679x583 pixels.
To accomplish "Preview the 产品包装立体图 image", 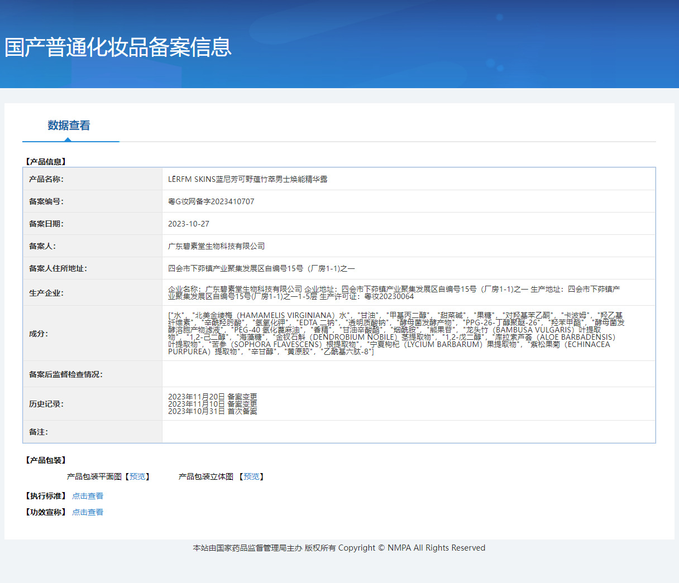I will (x=251, y=476).
